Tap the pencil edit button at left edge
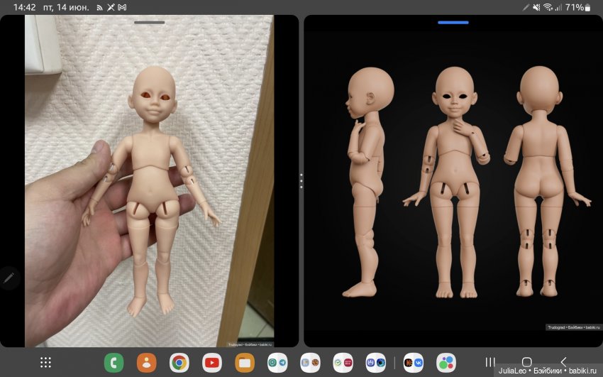This screenshot has height=377, width=603. (9, 278)
